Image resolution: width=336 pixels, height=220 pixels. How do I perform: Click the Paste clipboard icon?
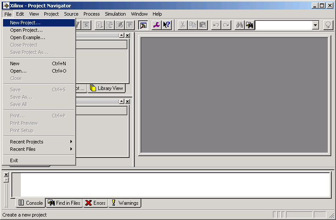203,25
